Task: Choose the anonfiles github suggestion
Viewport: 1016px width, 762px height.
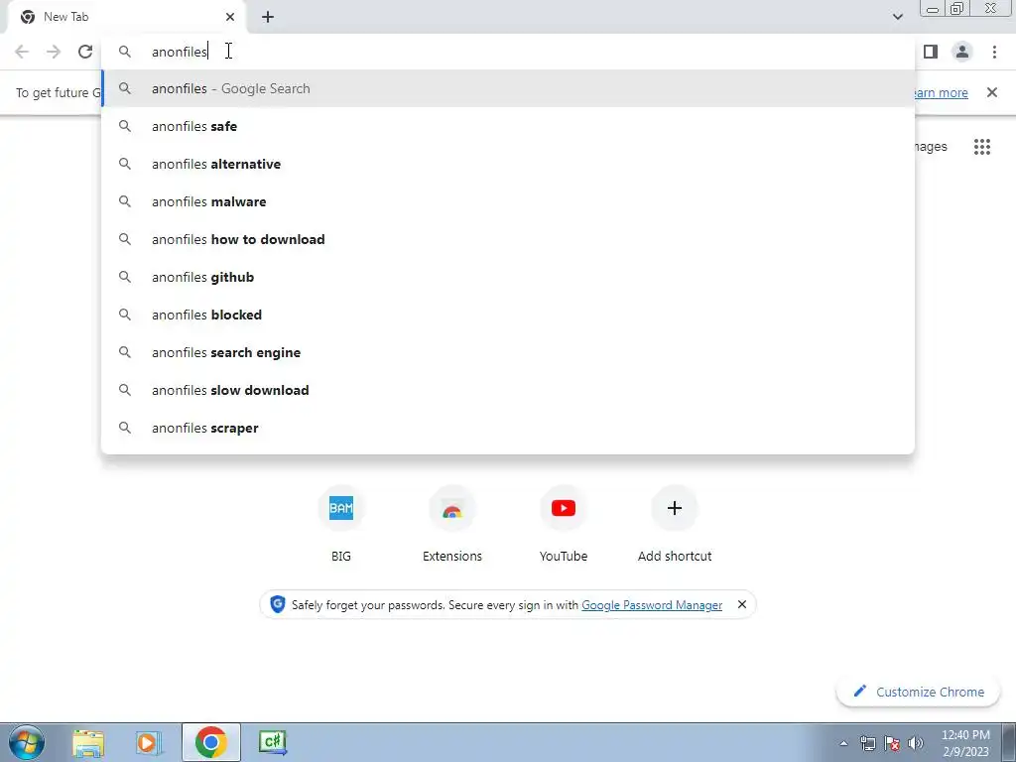Action: pyautogui.click(x=508, y=278)
